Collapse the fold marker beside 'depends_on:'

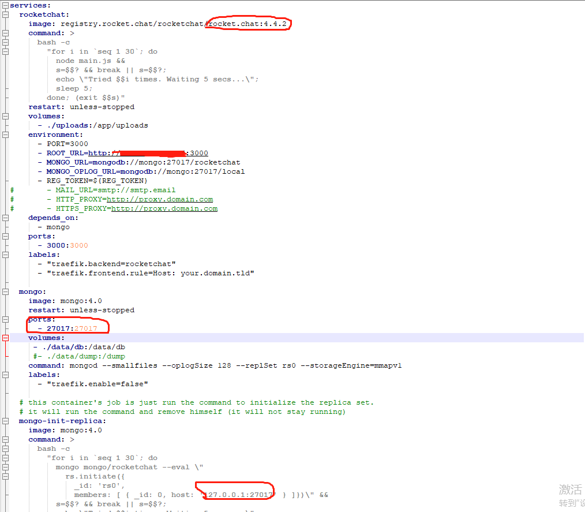click(x=5, y=218)
